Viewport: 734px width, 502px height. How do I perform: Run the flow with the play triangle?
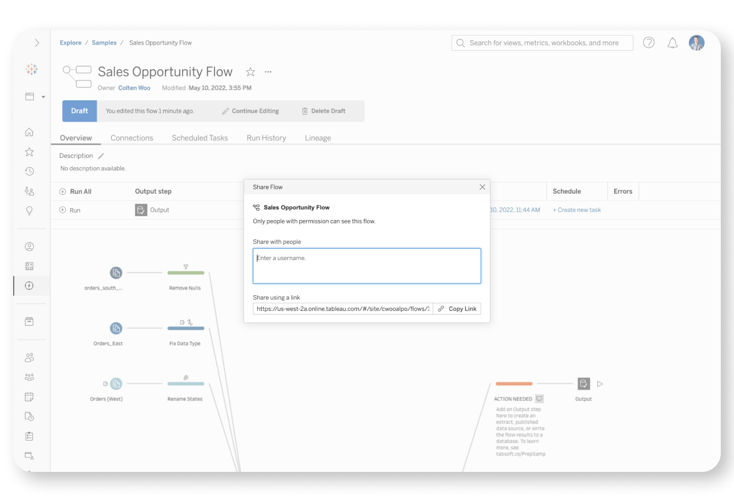pyautogui.click(x=600, y=384)
